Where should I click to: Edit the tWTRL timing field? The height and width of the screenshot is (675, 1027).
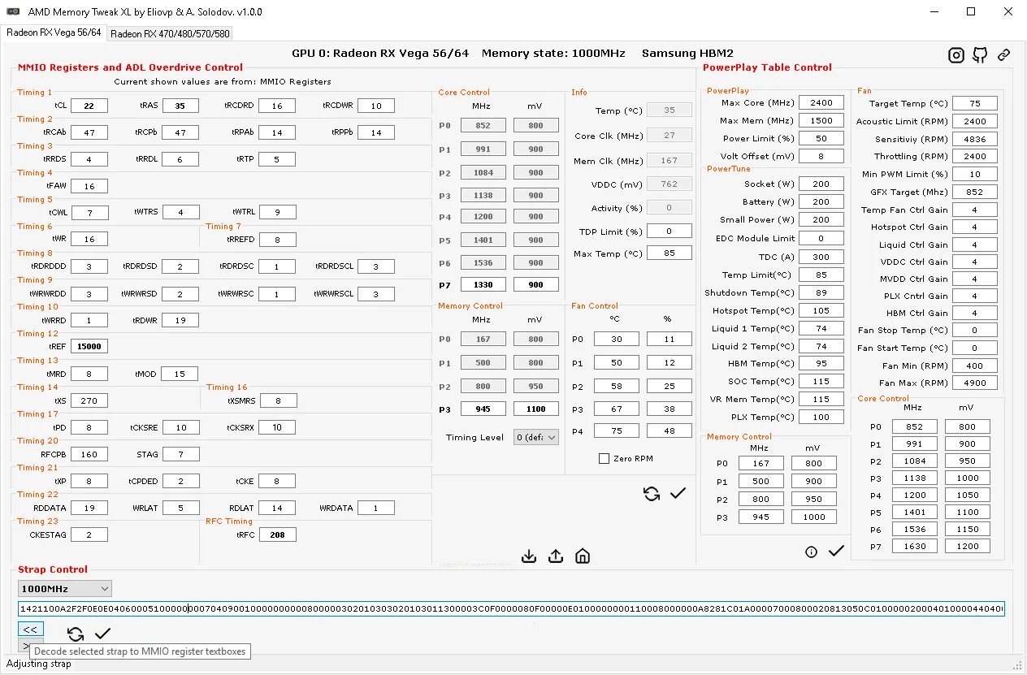277,212
